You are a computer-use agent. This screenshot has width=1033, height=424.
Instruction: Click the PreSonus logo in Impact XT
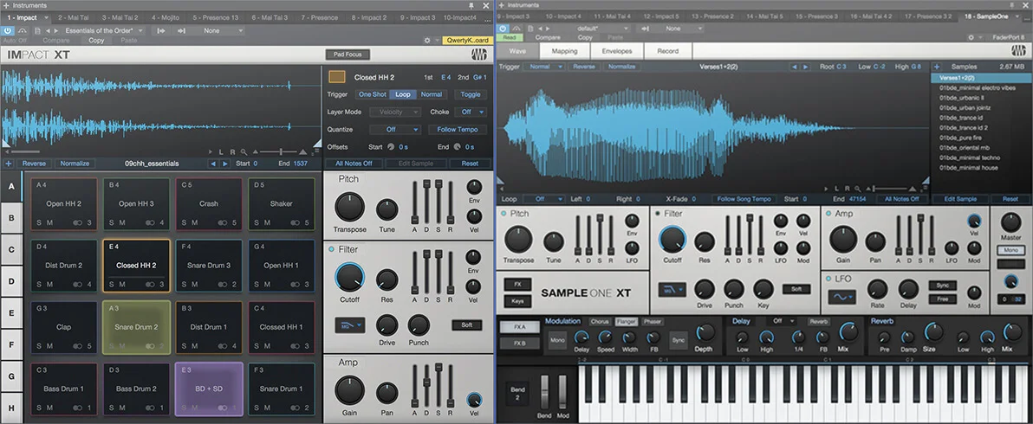(x=479, y=55)
